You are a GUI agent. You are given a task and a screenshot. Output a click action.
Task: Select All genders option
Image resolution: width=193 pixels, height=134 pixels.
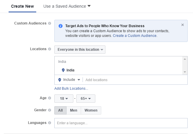60,110
